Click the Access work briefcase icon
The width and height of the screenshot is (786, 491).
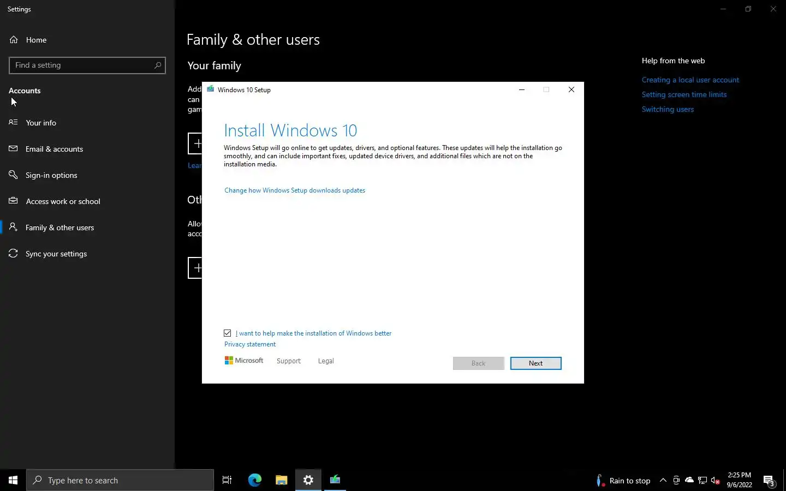(x=13, y=201)
